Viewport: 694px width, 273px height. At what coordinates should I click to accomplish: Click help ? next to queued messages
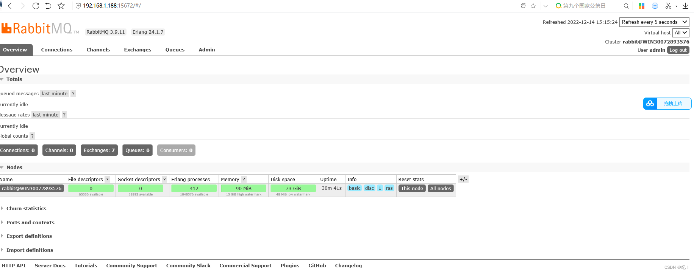[x=73, y=93]
